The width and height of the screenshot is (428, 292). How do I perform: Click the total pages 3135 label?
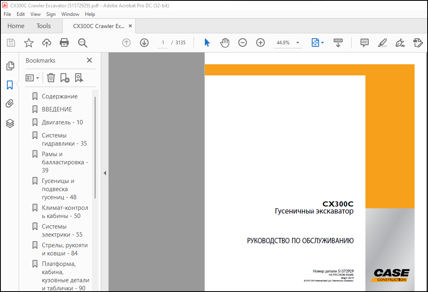[180, 43]
